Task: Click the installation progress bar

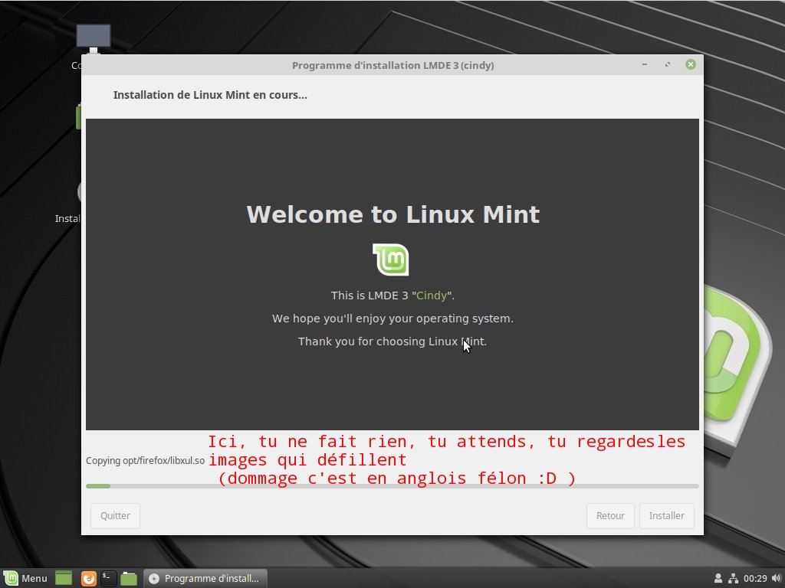Action: coord(392,486)
